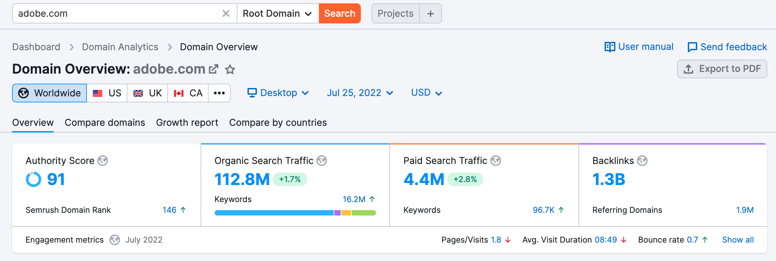
Task: Open the Jul 25, 2022 date dropdown
Action: pyautogui.click(x=360, y=93)
